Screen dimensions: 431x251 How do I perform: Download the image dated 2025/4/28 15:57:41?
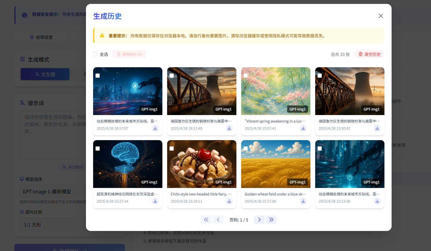[303, 128]
